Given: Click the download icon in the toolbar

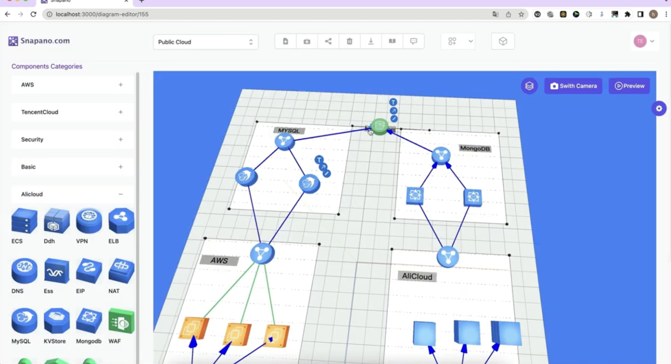Looking at the screenshot, I should (x=371, y=41).
